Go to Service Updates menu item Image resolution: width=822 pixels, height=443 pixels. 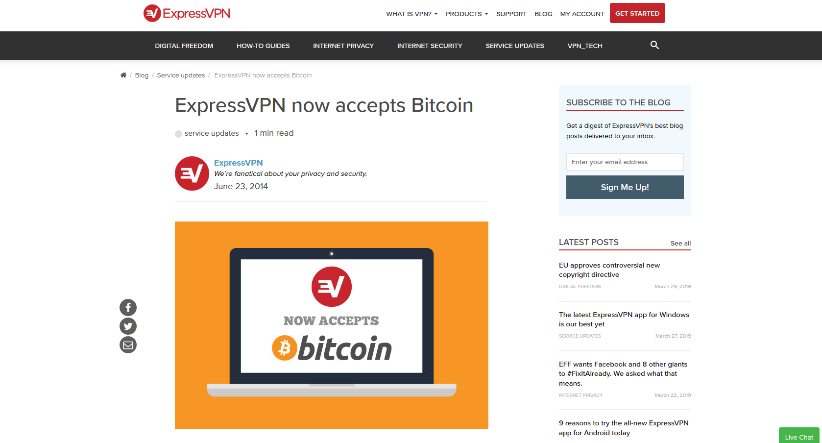(x=515, y=46)
